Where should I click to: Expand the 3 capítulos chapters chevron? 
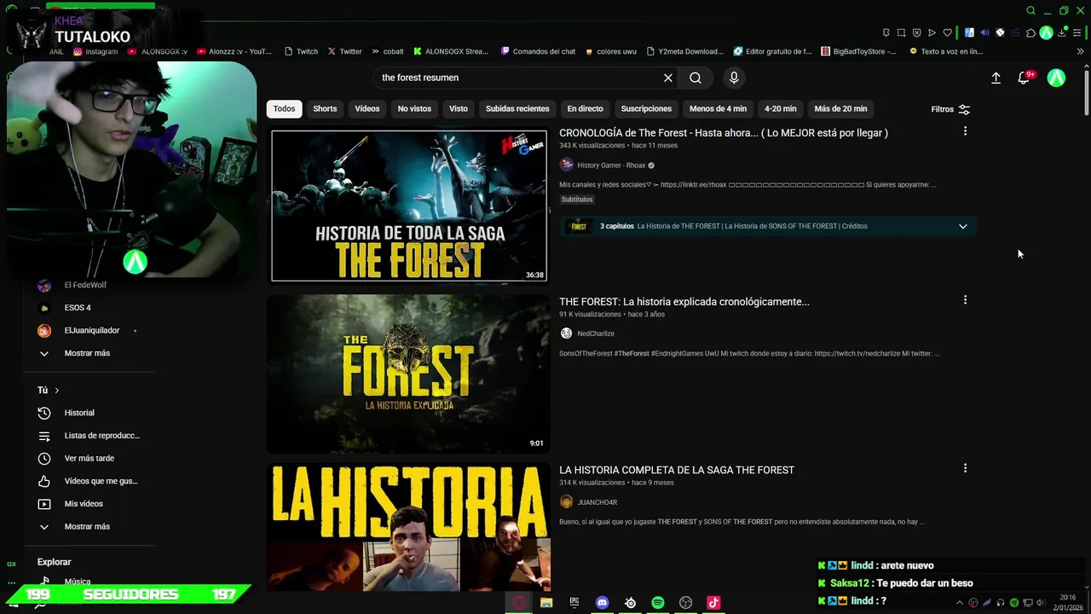click(x=963, y=226)
